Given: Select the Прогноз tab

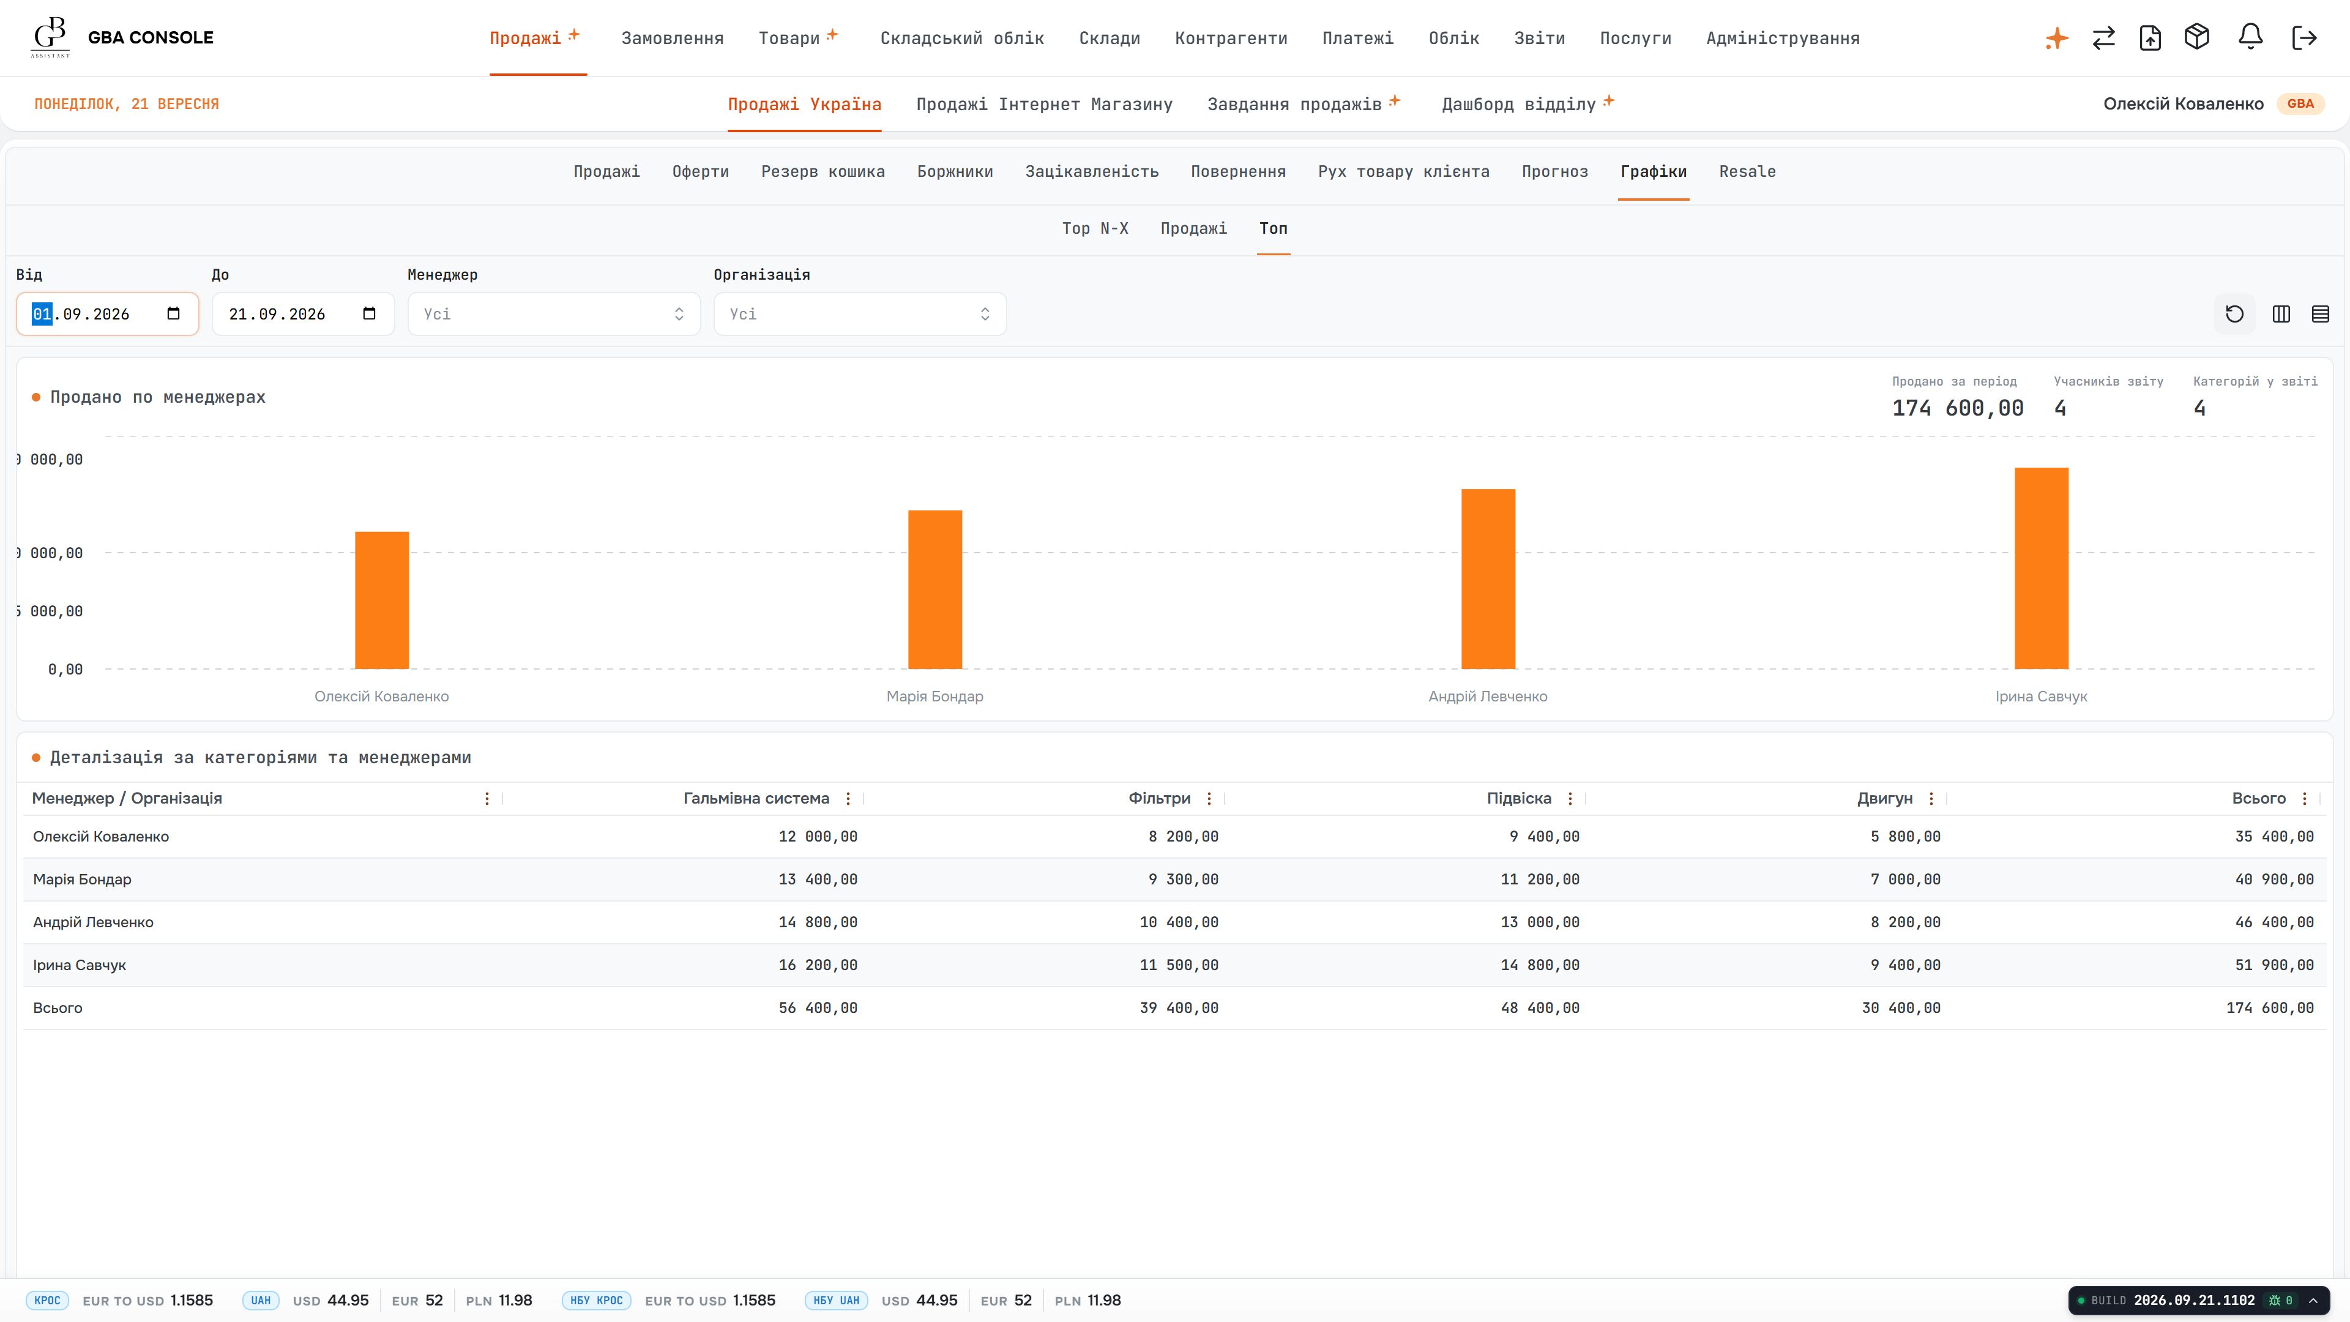Looking at the screenshot, I should 1554,171.
